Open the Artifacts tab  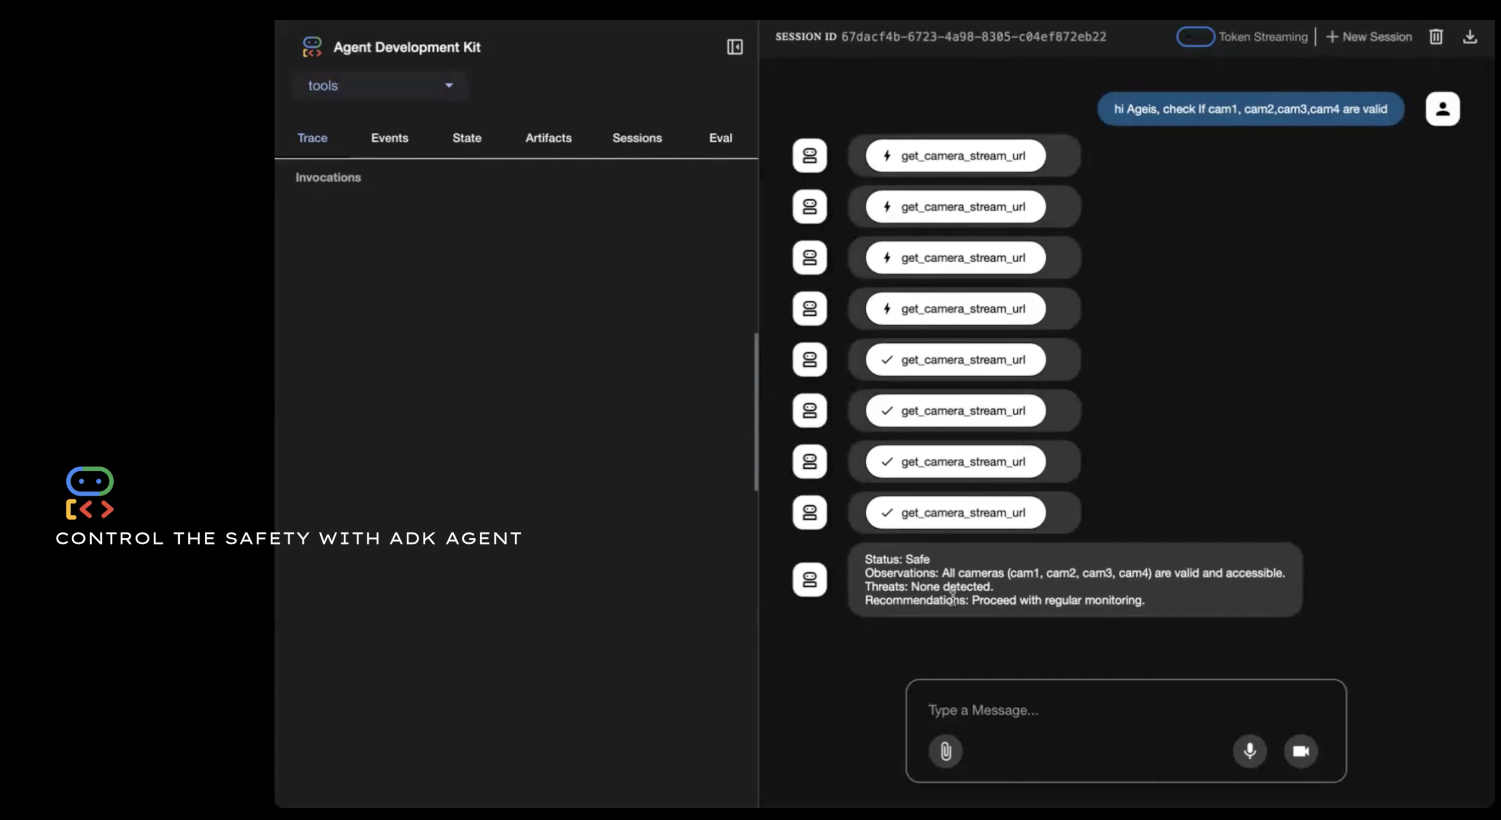(548, 138)
